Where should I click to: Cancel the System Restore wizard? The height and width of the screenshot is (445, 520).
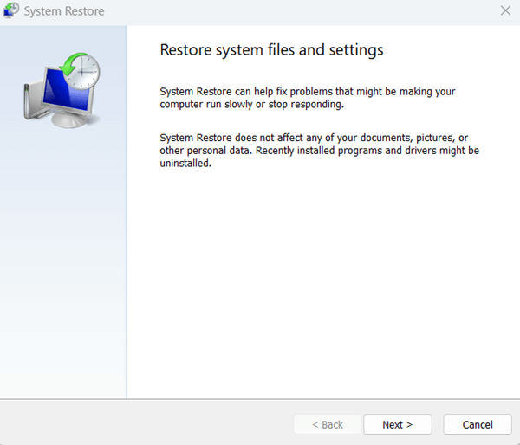[477, 424]
